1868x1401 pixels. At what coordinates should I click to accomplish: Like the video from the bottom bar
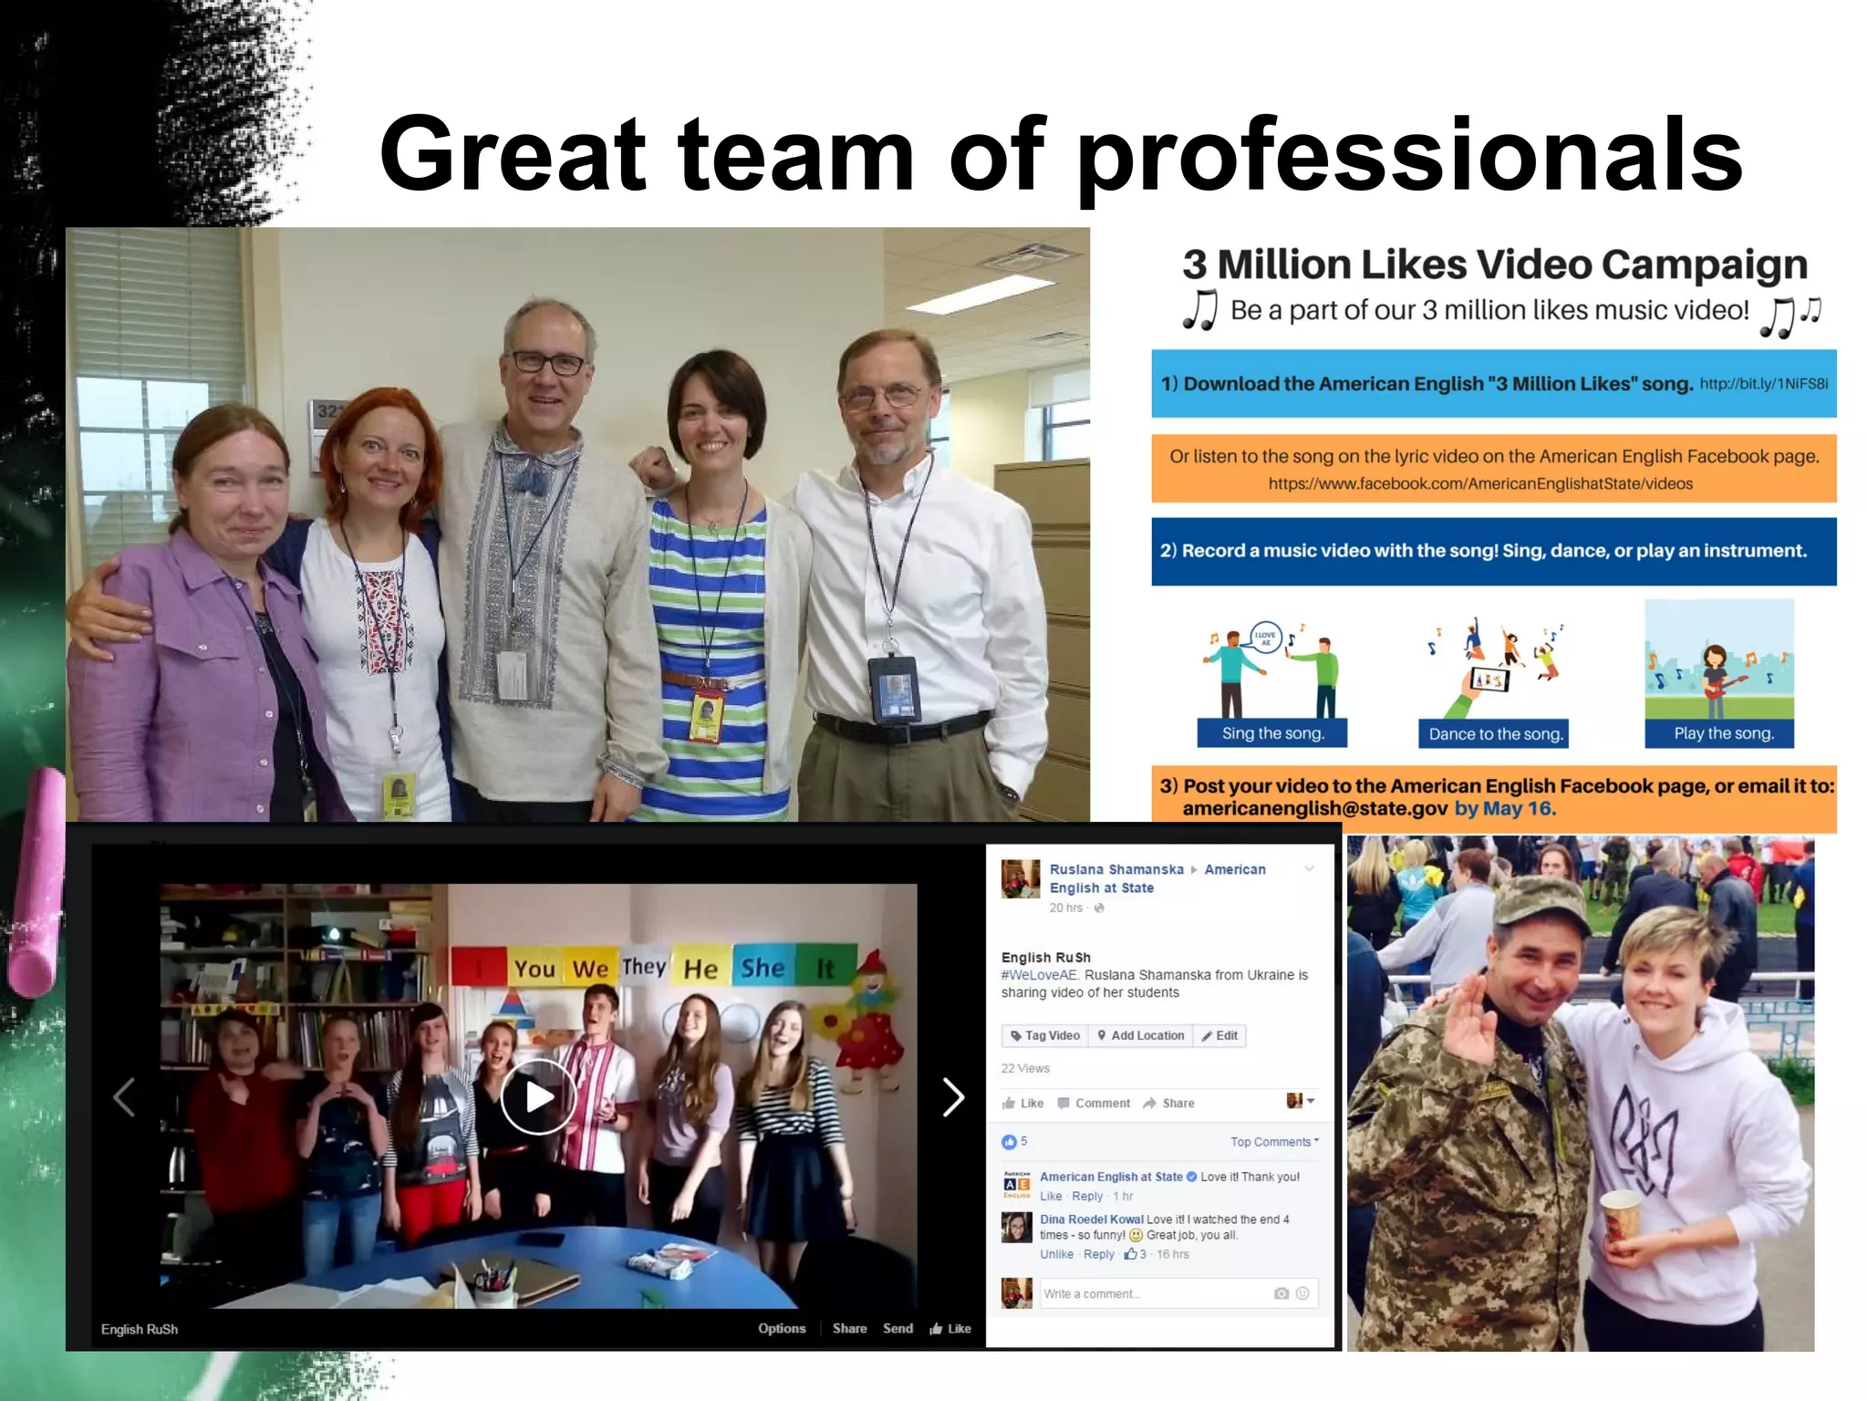[950, 1328]
